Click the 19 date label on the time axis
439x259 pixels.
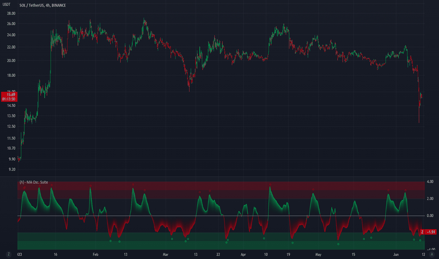pyautogui.click(x=288, y=254)
